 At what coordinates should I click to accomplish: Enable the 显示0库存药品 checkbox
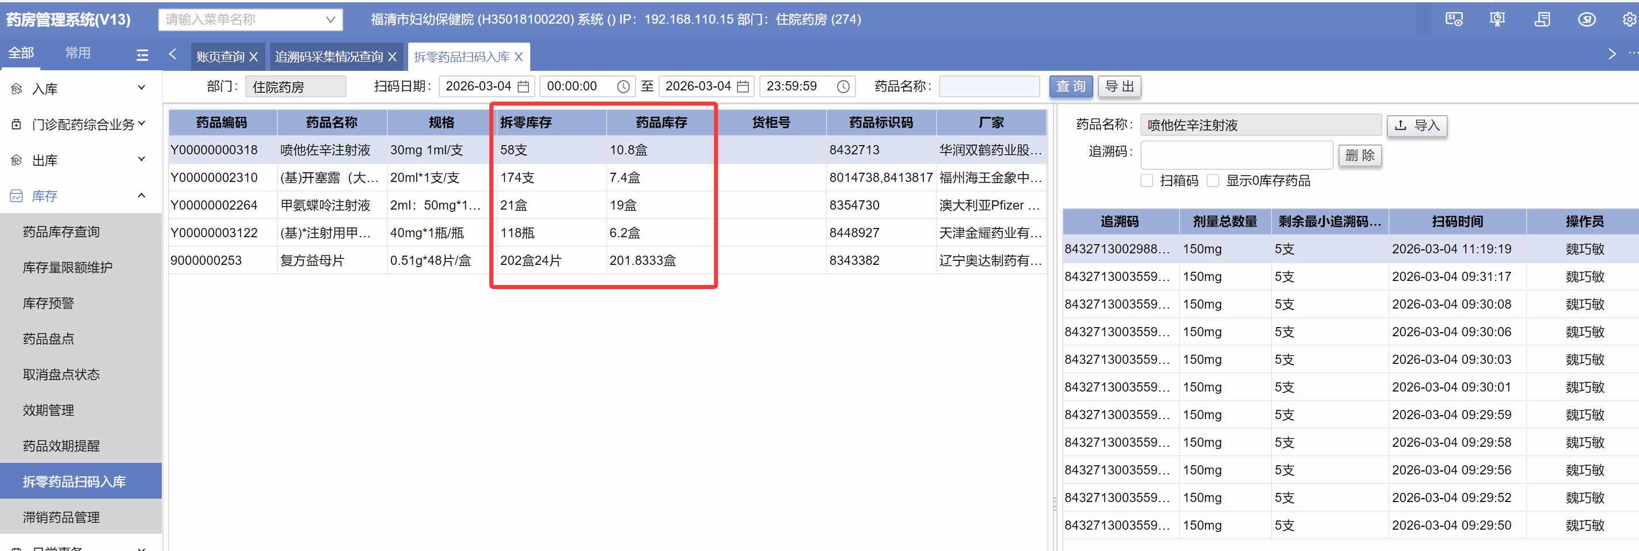1214,181
